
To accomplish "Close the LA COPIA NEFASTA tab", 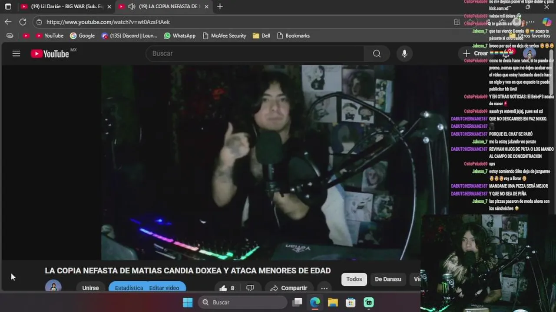I will click(x=206, y=6).
